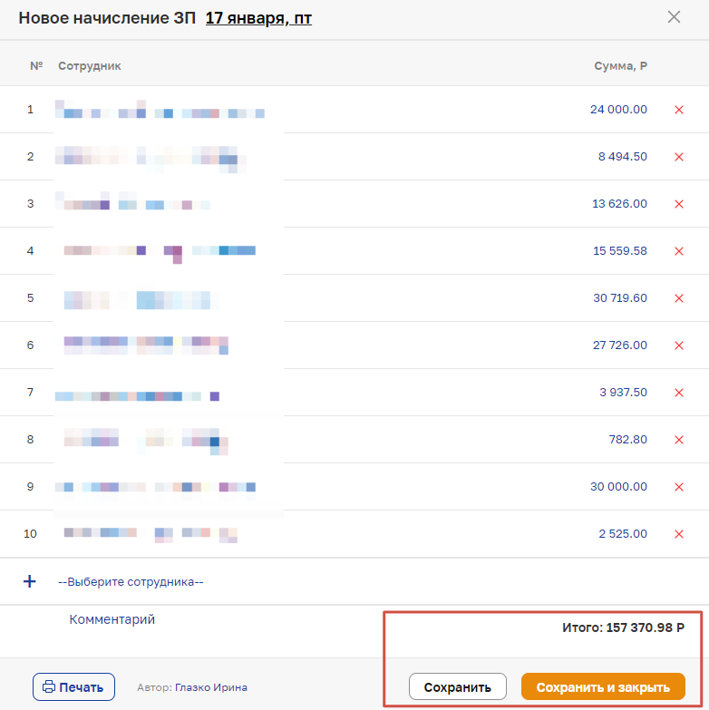Select the 30 000.00 amount in row 9
Screen dimensions: 709x710
point(618,487)
